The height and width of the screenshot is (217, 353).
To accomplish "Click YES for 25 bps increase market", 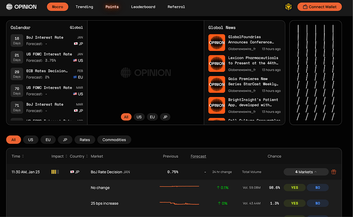I will (x=294, y=203).
